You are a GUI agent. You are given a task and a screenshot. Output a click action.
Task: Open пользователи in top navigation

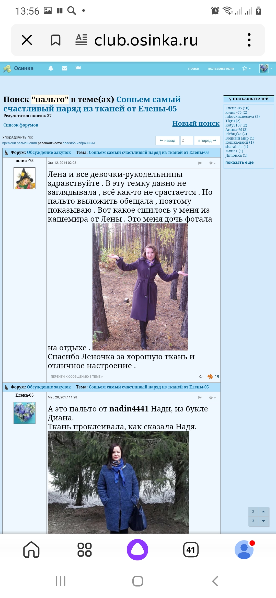(221, 68)
